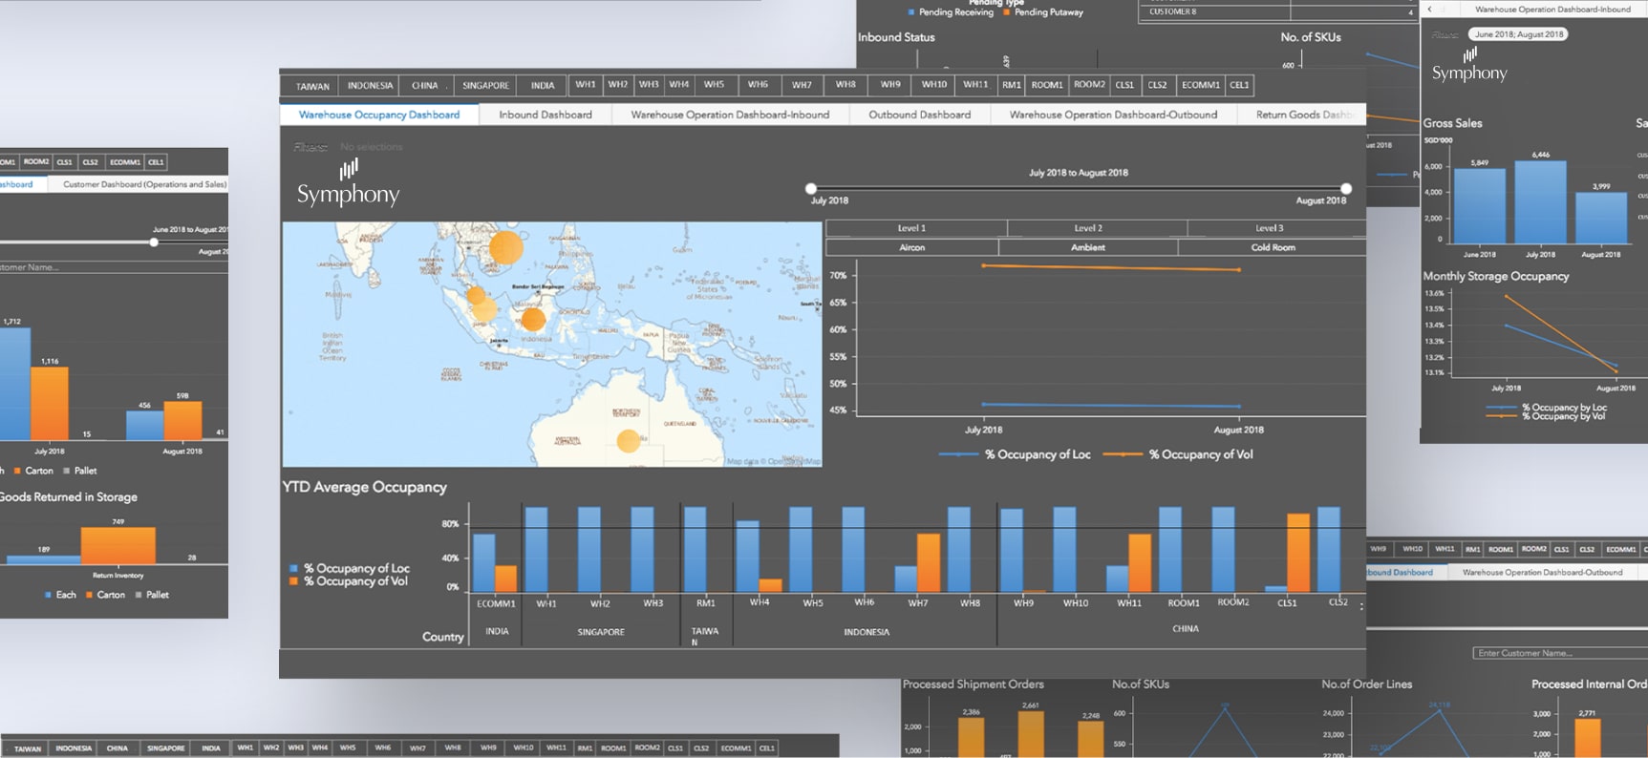
Task: Filter by SINGAPORE in the main window
Action: tap(485, 86)
